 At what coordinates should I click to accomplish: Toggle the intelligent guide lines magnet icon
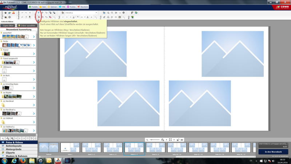[x=39, y=17]
